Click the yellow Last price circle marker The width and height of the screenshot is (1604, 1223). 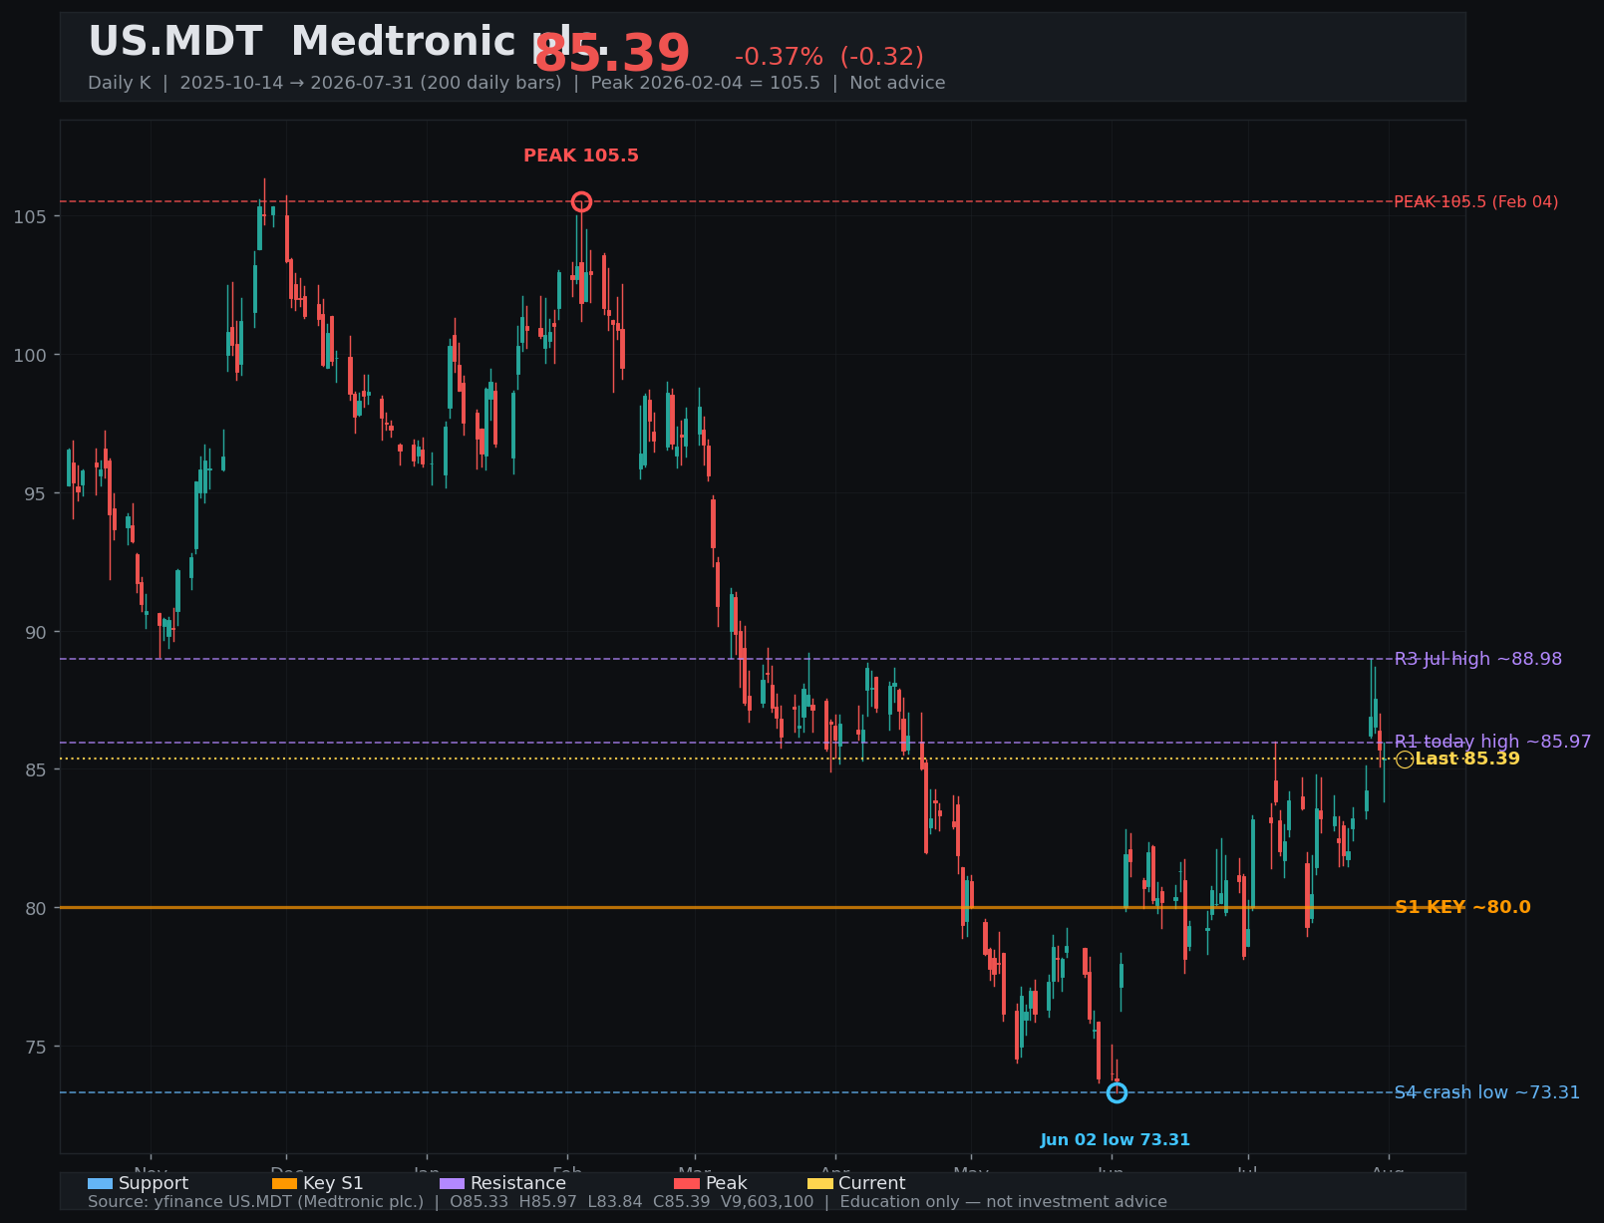tap(1405, 760)
